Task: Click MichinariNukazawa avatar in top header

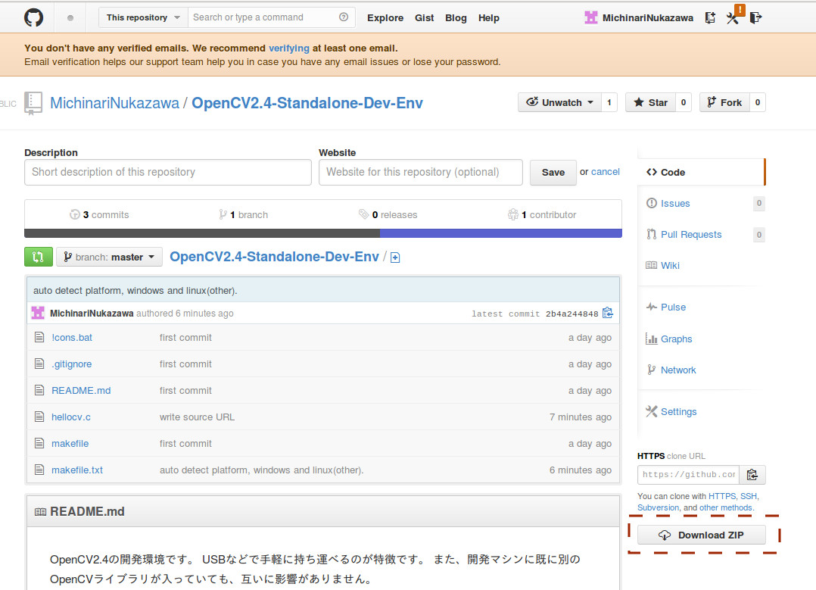Action: pos(591,17)
